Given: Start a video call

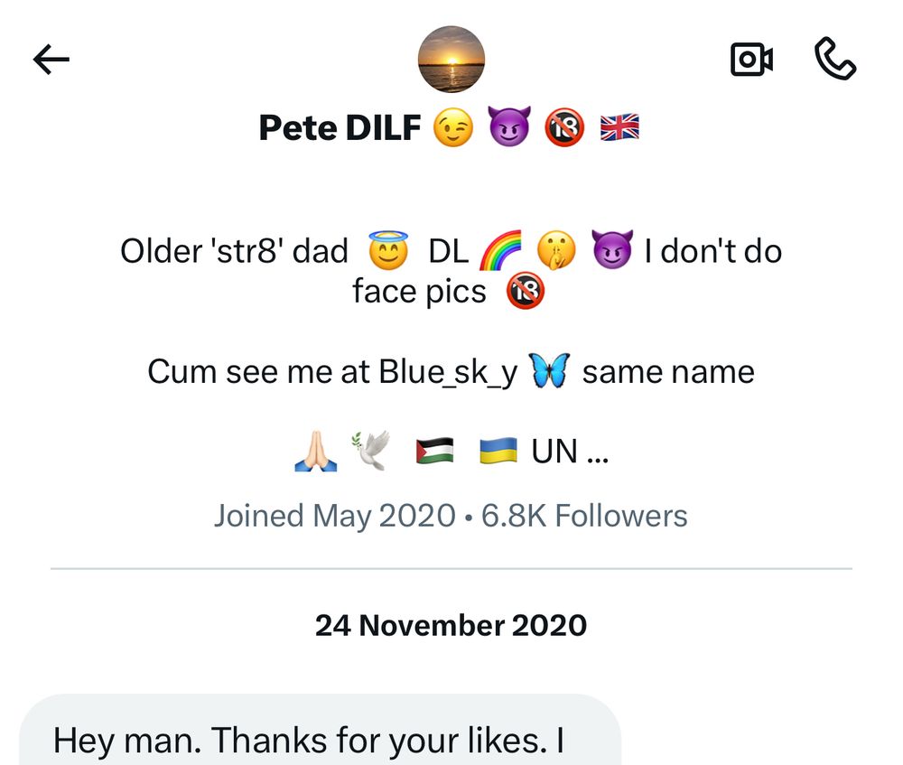Looking at the screenshot, I should pyautogui.click(x=751, y=60).
